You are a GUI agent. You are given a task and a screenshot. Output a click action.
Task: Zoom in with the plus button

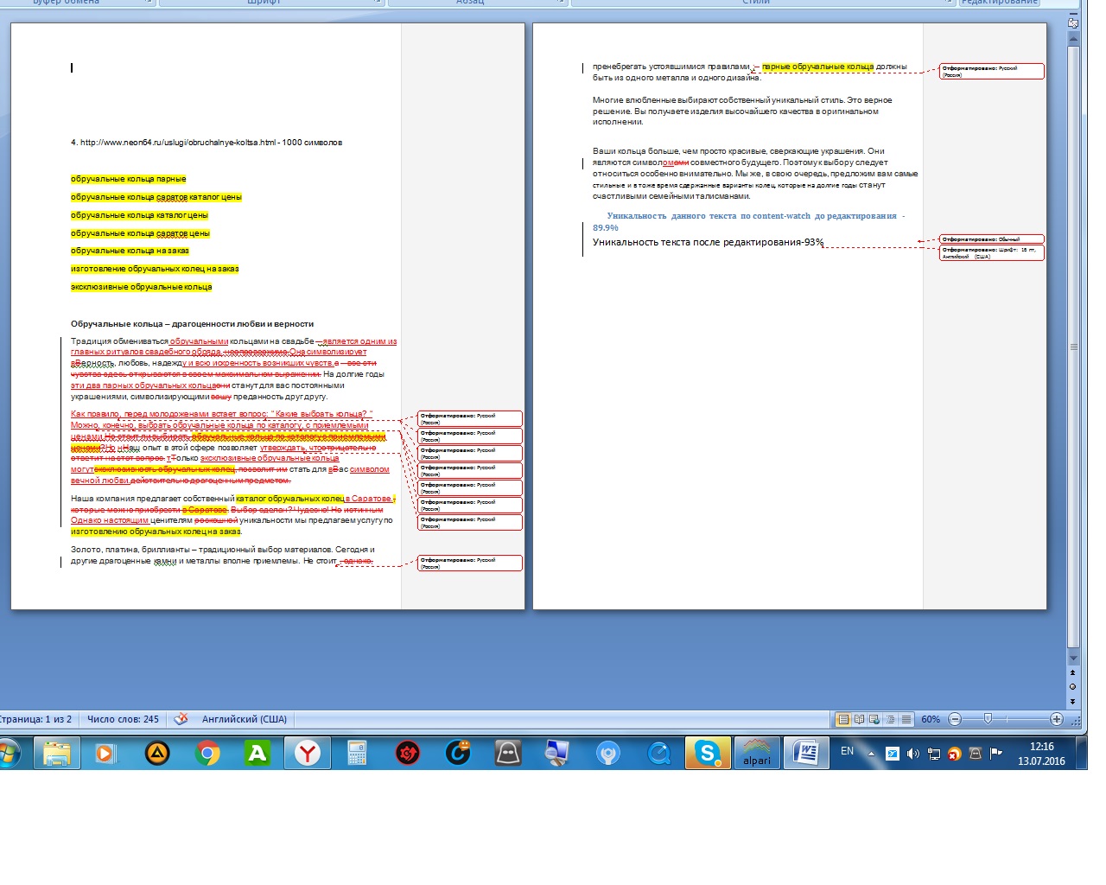tap(1056, 719)
